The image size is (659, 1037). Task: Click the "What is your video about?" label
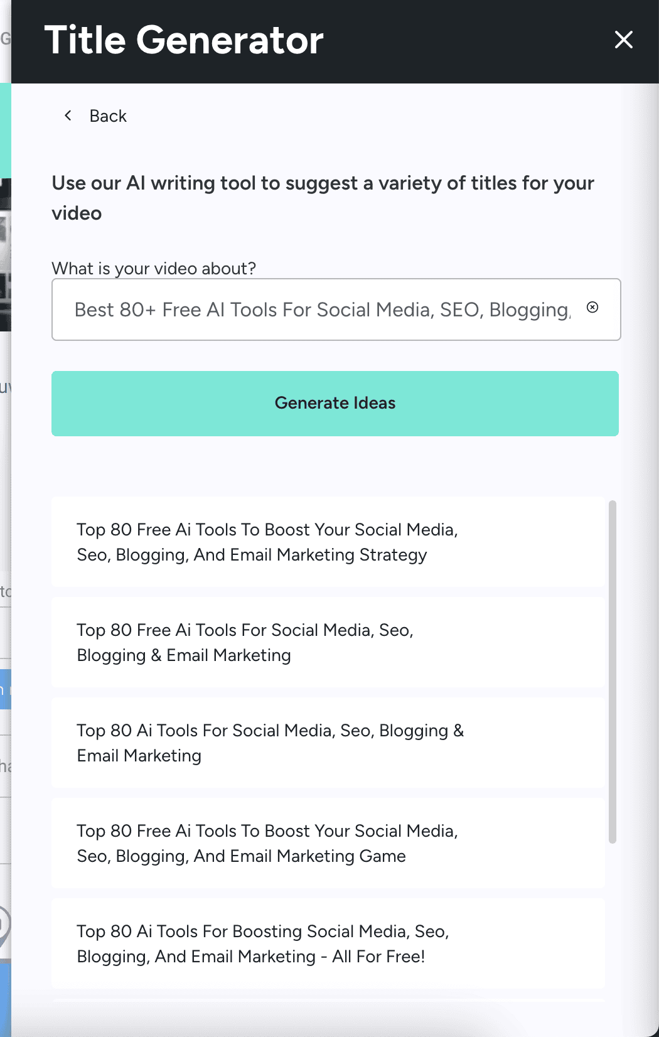pos(154,269)
